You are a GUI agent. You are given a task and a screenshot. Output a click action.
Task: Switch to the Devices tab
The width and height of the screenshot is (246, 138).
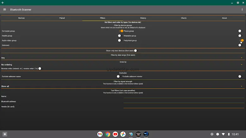point(21,18)
